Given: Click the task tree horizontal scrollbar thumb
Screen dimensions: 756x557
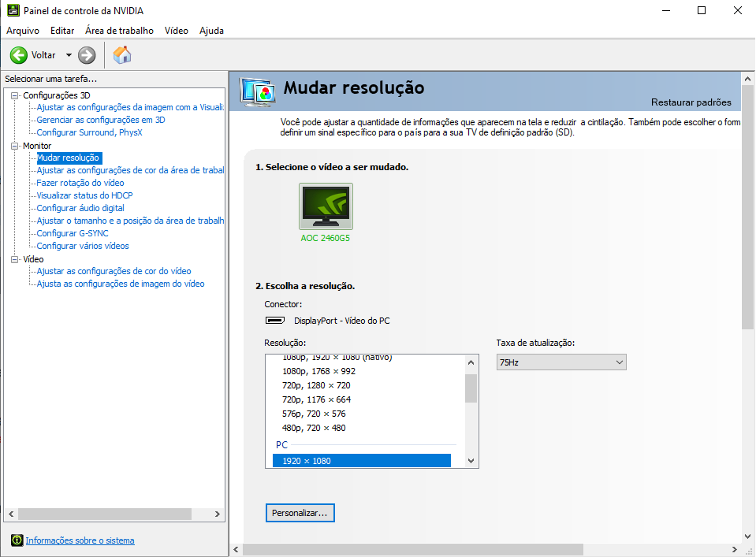Looking at the screenshot, I should point(105,514).
